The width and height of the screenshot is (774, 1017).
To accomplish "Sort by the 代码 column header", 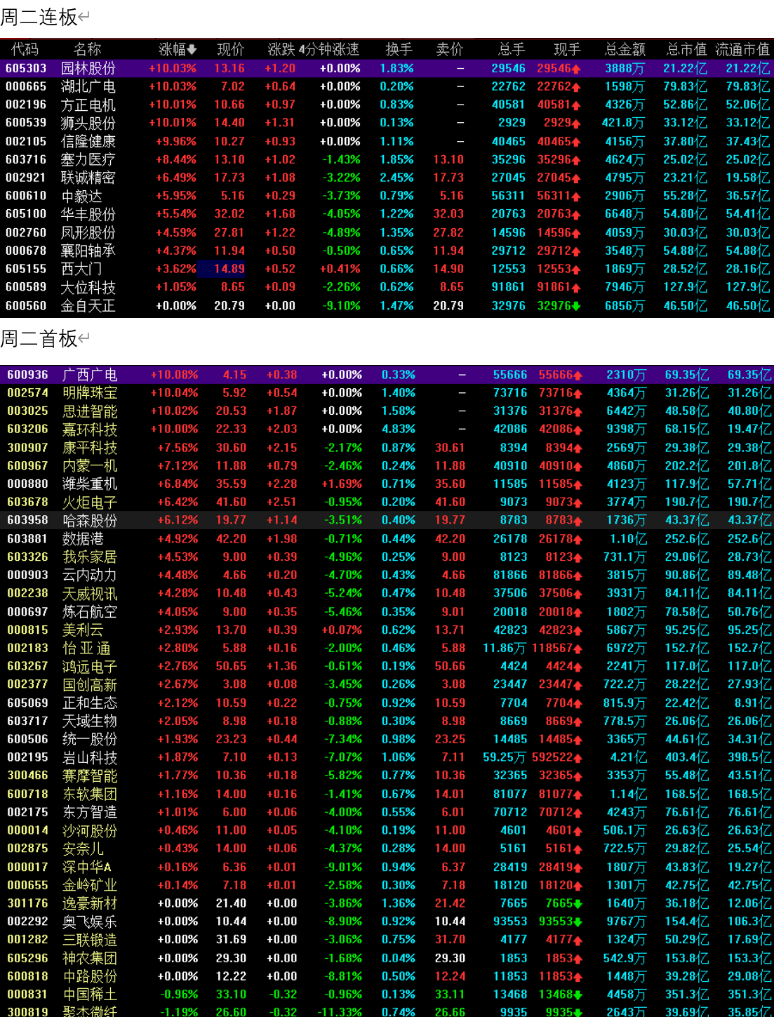I will [x=25, y=49].
